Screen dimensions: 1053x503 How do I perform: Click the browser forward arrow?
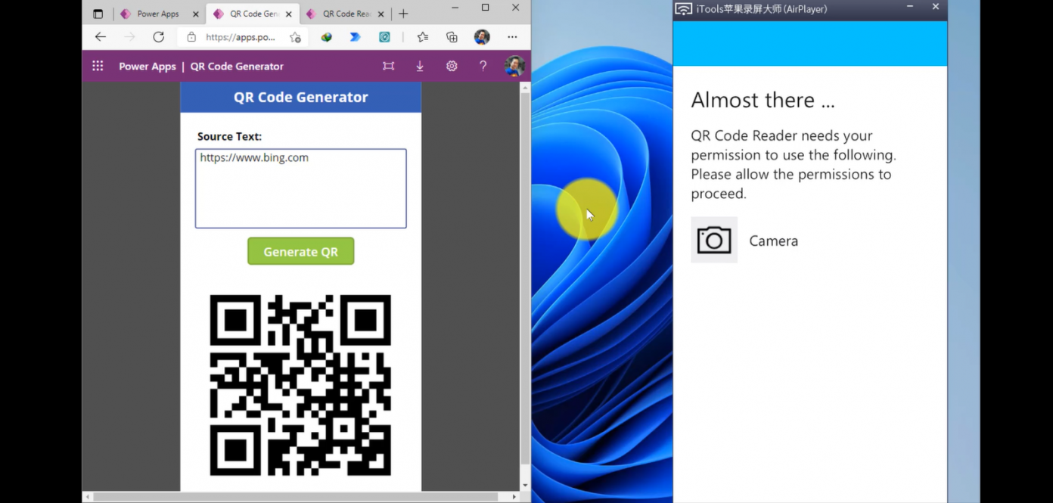[x=129, y=36]
